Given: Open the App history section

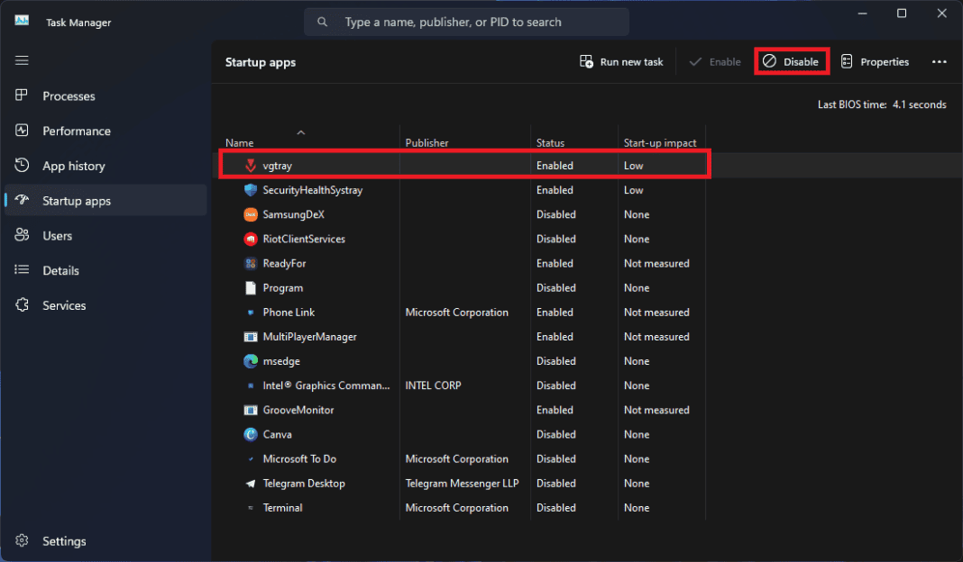Looking at the screenshot, I should pyautogui.click(x=78, y=166).
